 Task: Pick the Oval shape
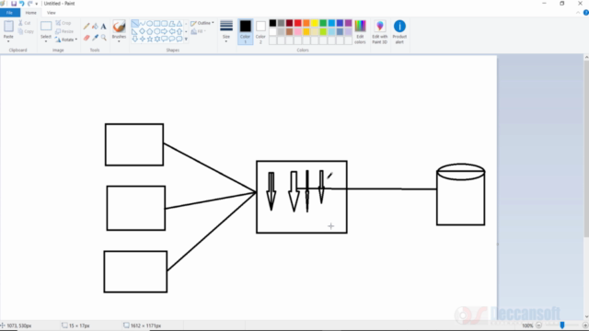coord(149,24)
